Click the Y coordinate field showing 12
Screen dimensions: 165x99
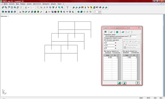click(110, 45)
